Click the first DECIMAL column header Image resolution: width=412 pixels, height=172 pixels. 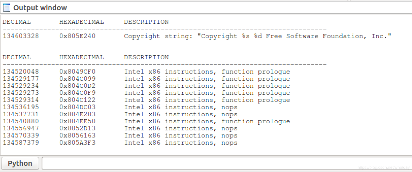pyautogui.click(x=17, y=22)
